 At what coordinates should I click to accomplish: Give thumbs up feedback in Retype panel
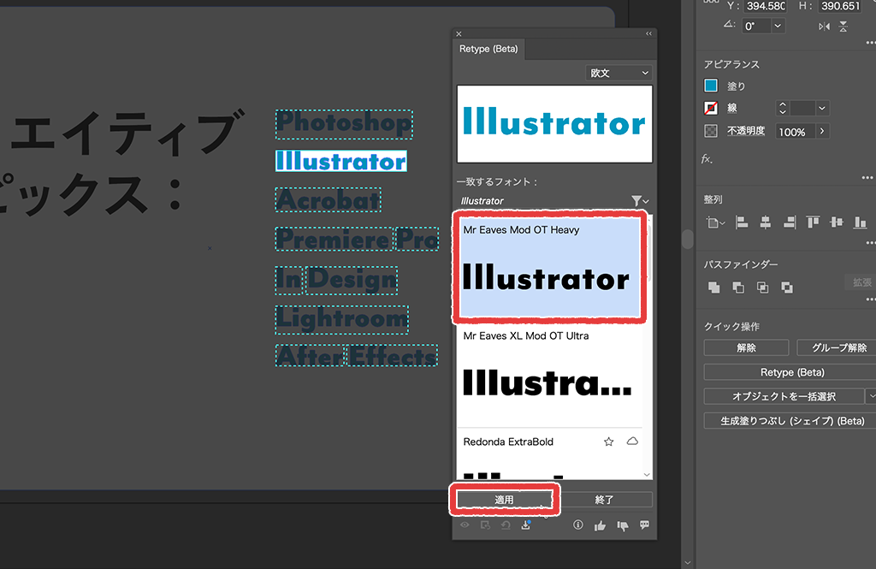[x=600, y=525]
